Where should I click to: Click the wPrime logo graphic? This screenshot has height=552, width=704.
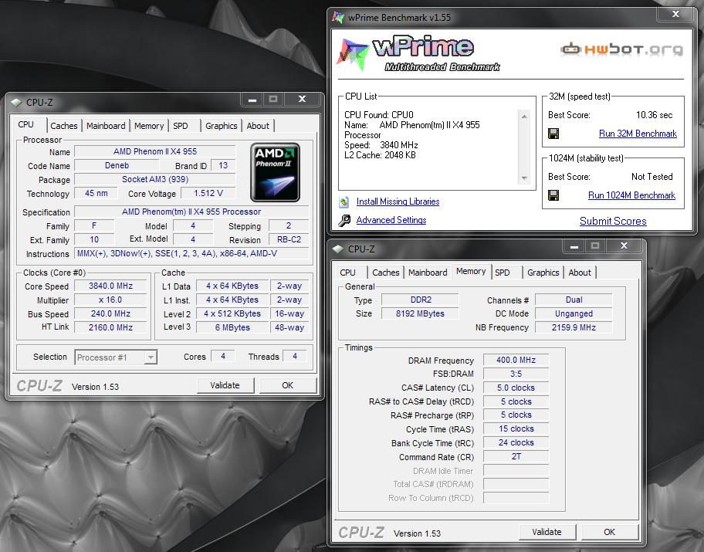coord(418,54)
